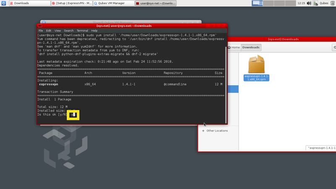Viewport: 336px width, 189px height.
Task: Click the Qubes VM Manager title bar behind terminal
Action: tap(121, 22)
